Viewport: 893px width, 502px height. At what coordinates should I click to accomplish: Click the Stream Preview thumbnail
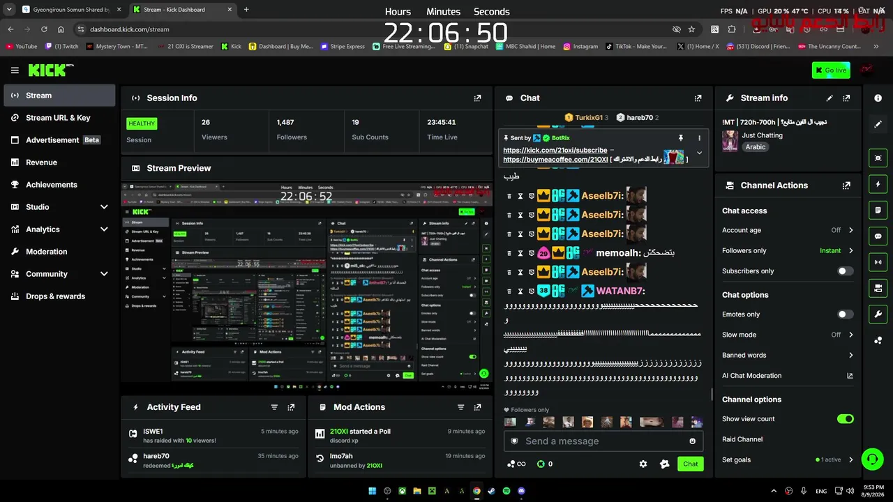307,287
